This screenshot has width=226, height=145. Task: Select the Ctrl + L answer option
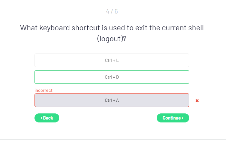pyautogui.click(x=112, y=60)
